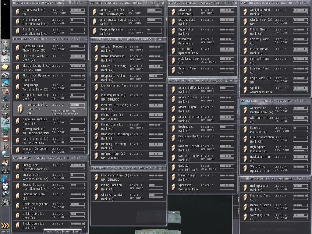Toggle circle pin in Engineering window header
This screenshot has width=312, height=234.
tap(76, 158)
